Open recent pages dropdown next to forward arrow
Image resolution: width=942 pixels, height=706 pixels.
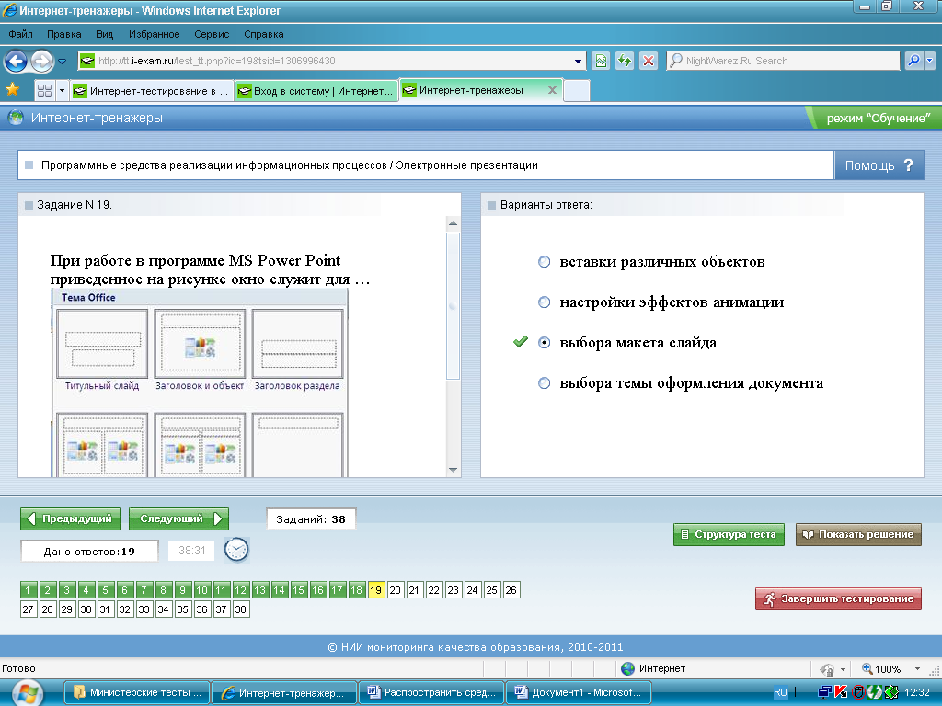(x=62, y=62)
